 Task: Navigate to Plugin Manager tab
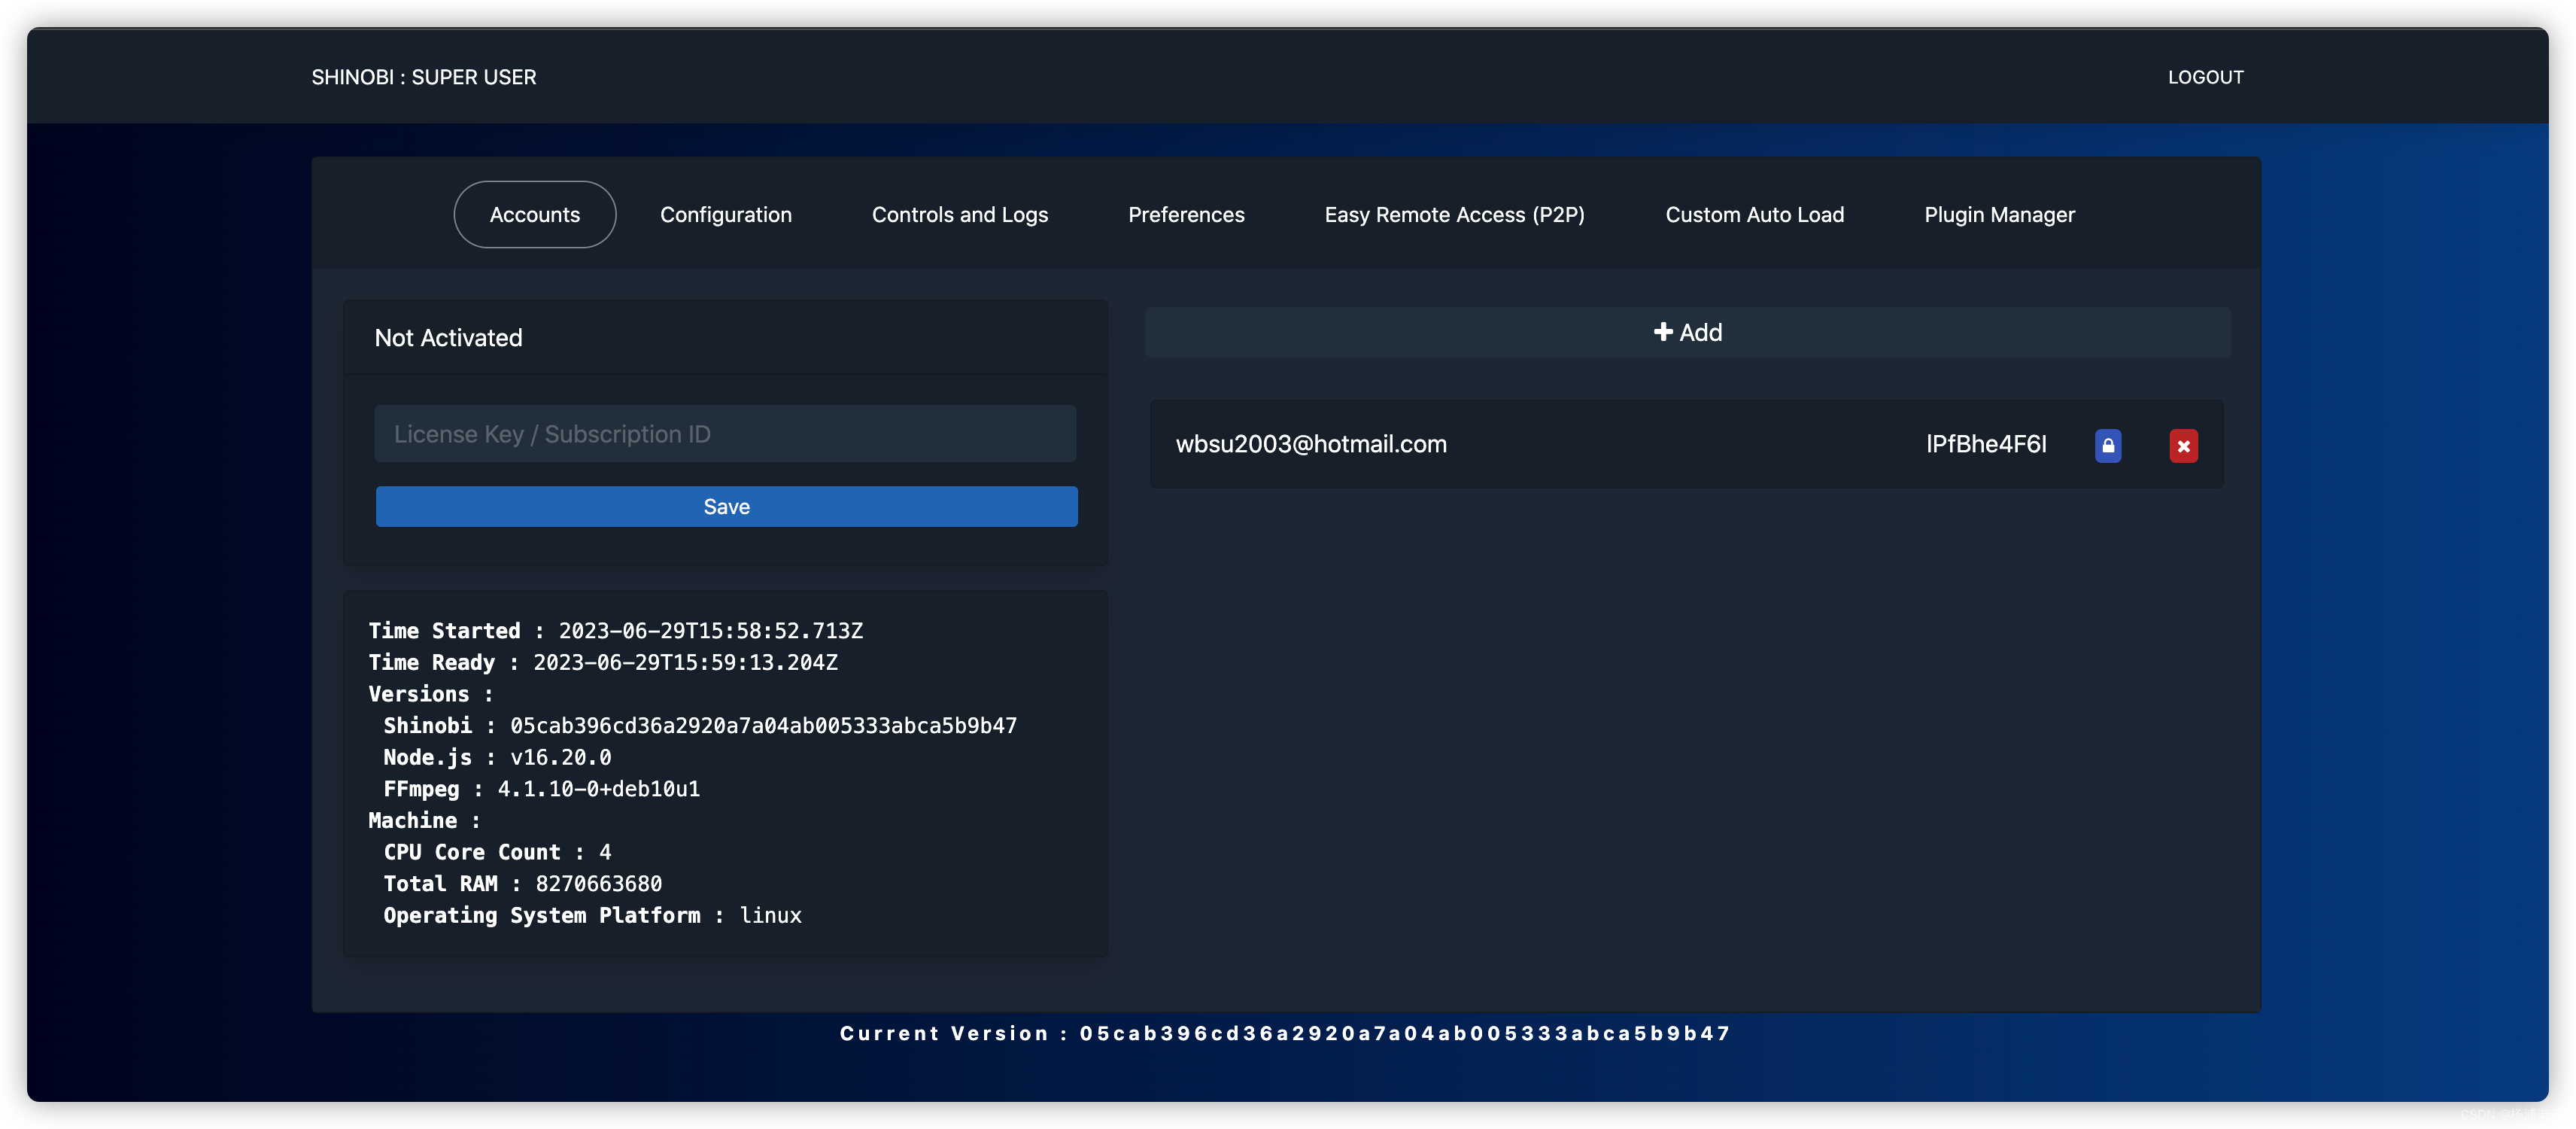pos(2000,214)
